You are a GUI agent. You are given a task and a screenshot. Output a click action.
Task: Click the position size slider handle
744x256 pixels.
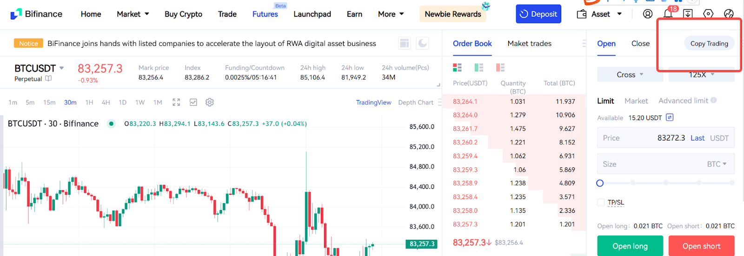[600, 183]
